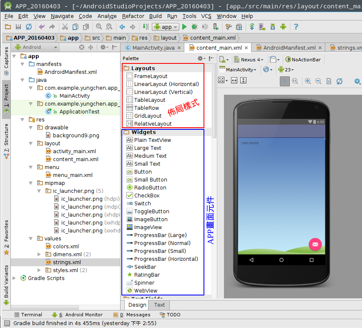The image size is (362, 328).
Task: Toggle the 2: Favorites tool window
Action: (6, 237)
